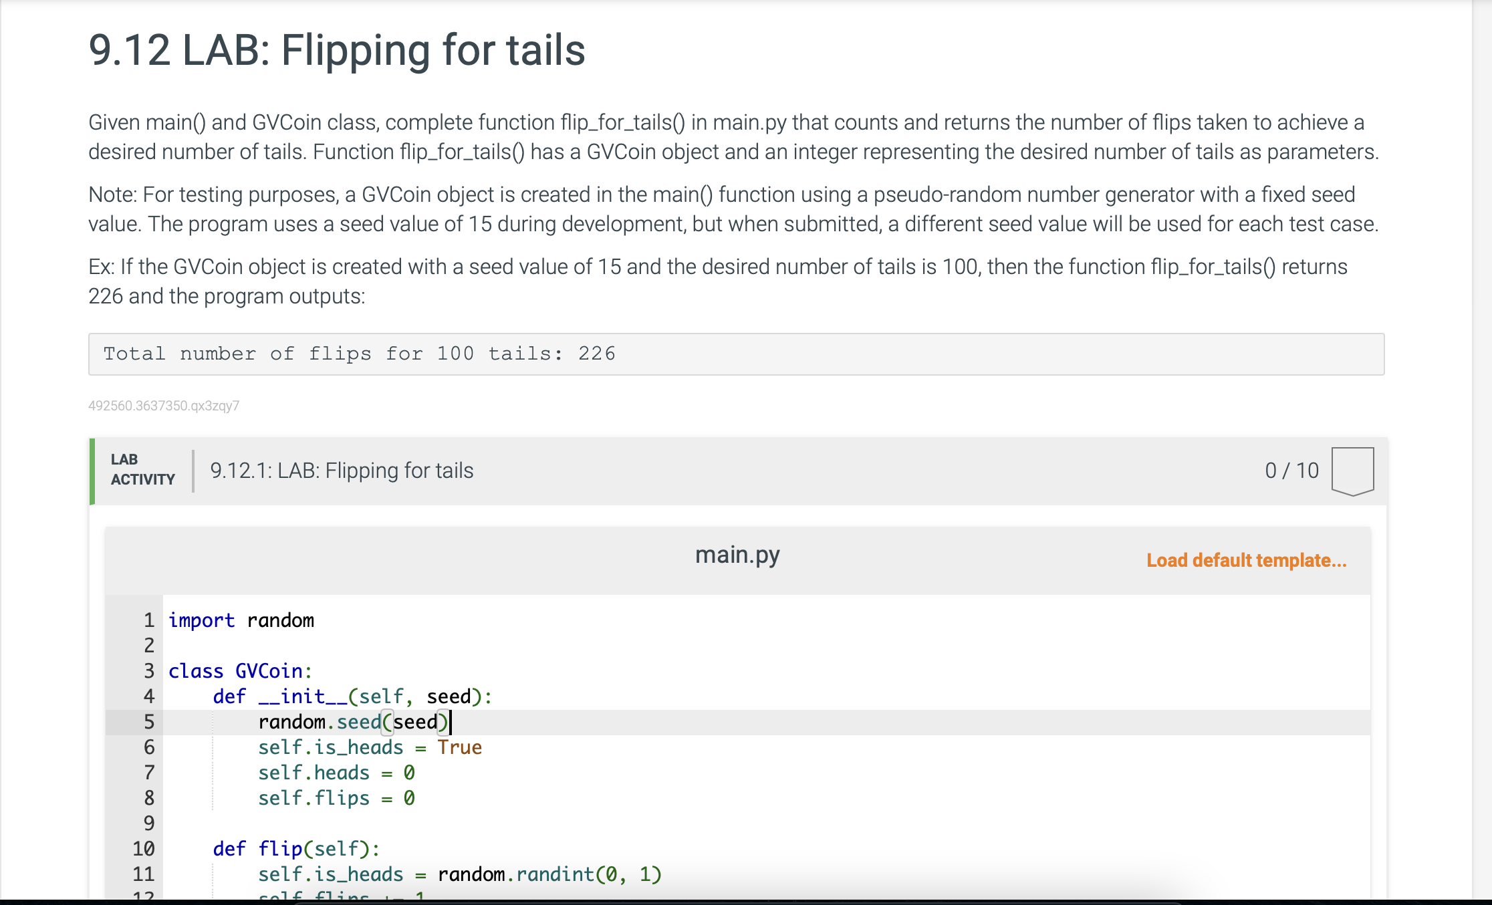
Task: Click the def flip(self) method header
Action: 296,849
